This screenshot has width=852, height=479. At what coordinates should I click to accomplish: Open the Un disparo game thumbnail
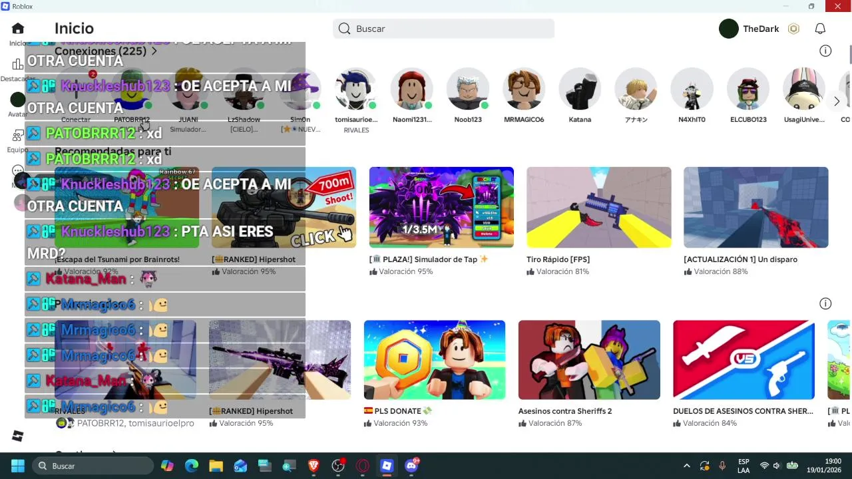click(x=755, y=208)
